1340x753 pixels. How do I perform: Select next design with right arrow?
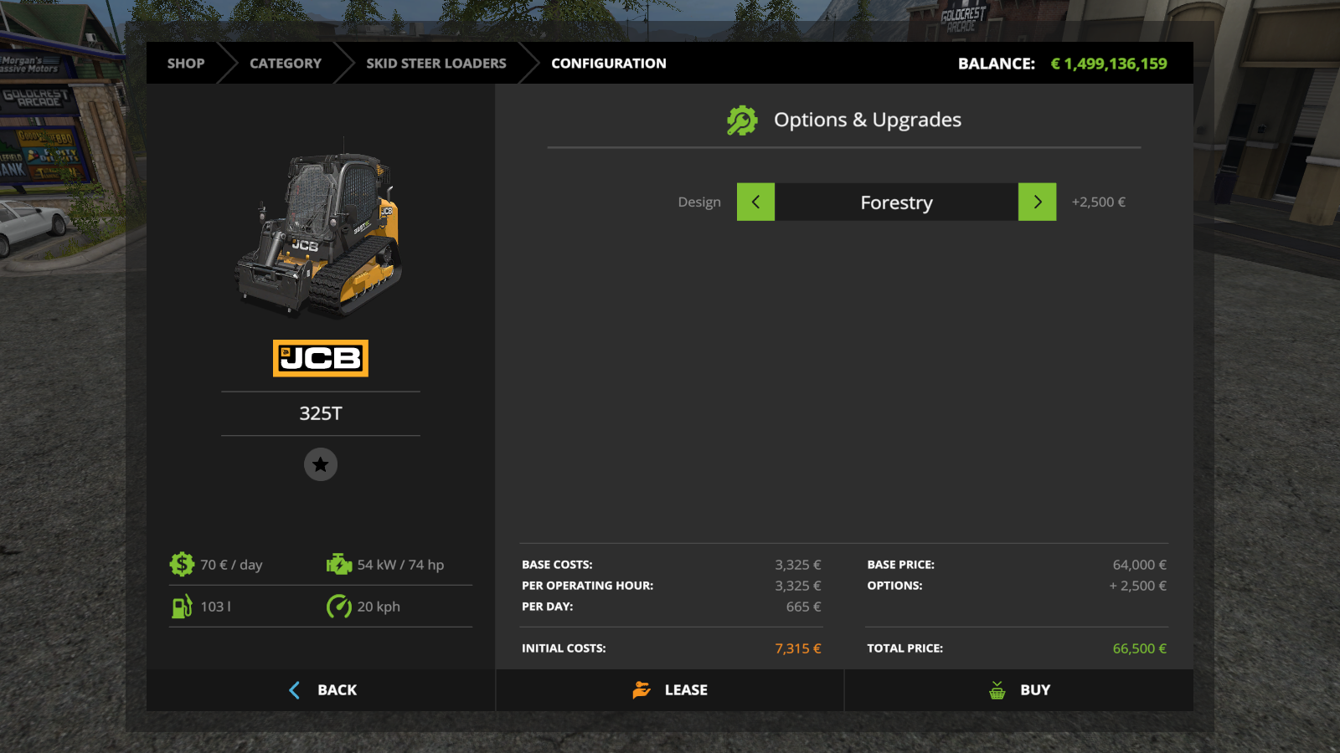coord(1037,202)
